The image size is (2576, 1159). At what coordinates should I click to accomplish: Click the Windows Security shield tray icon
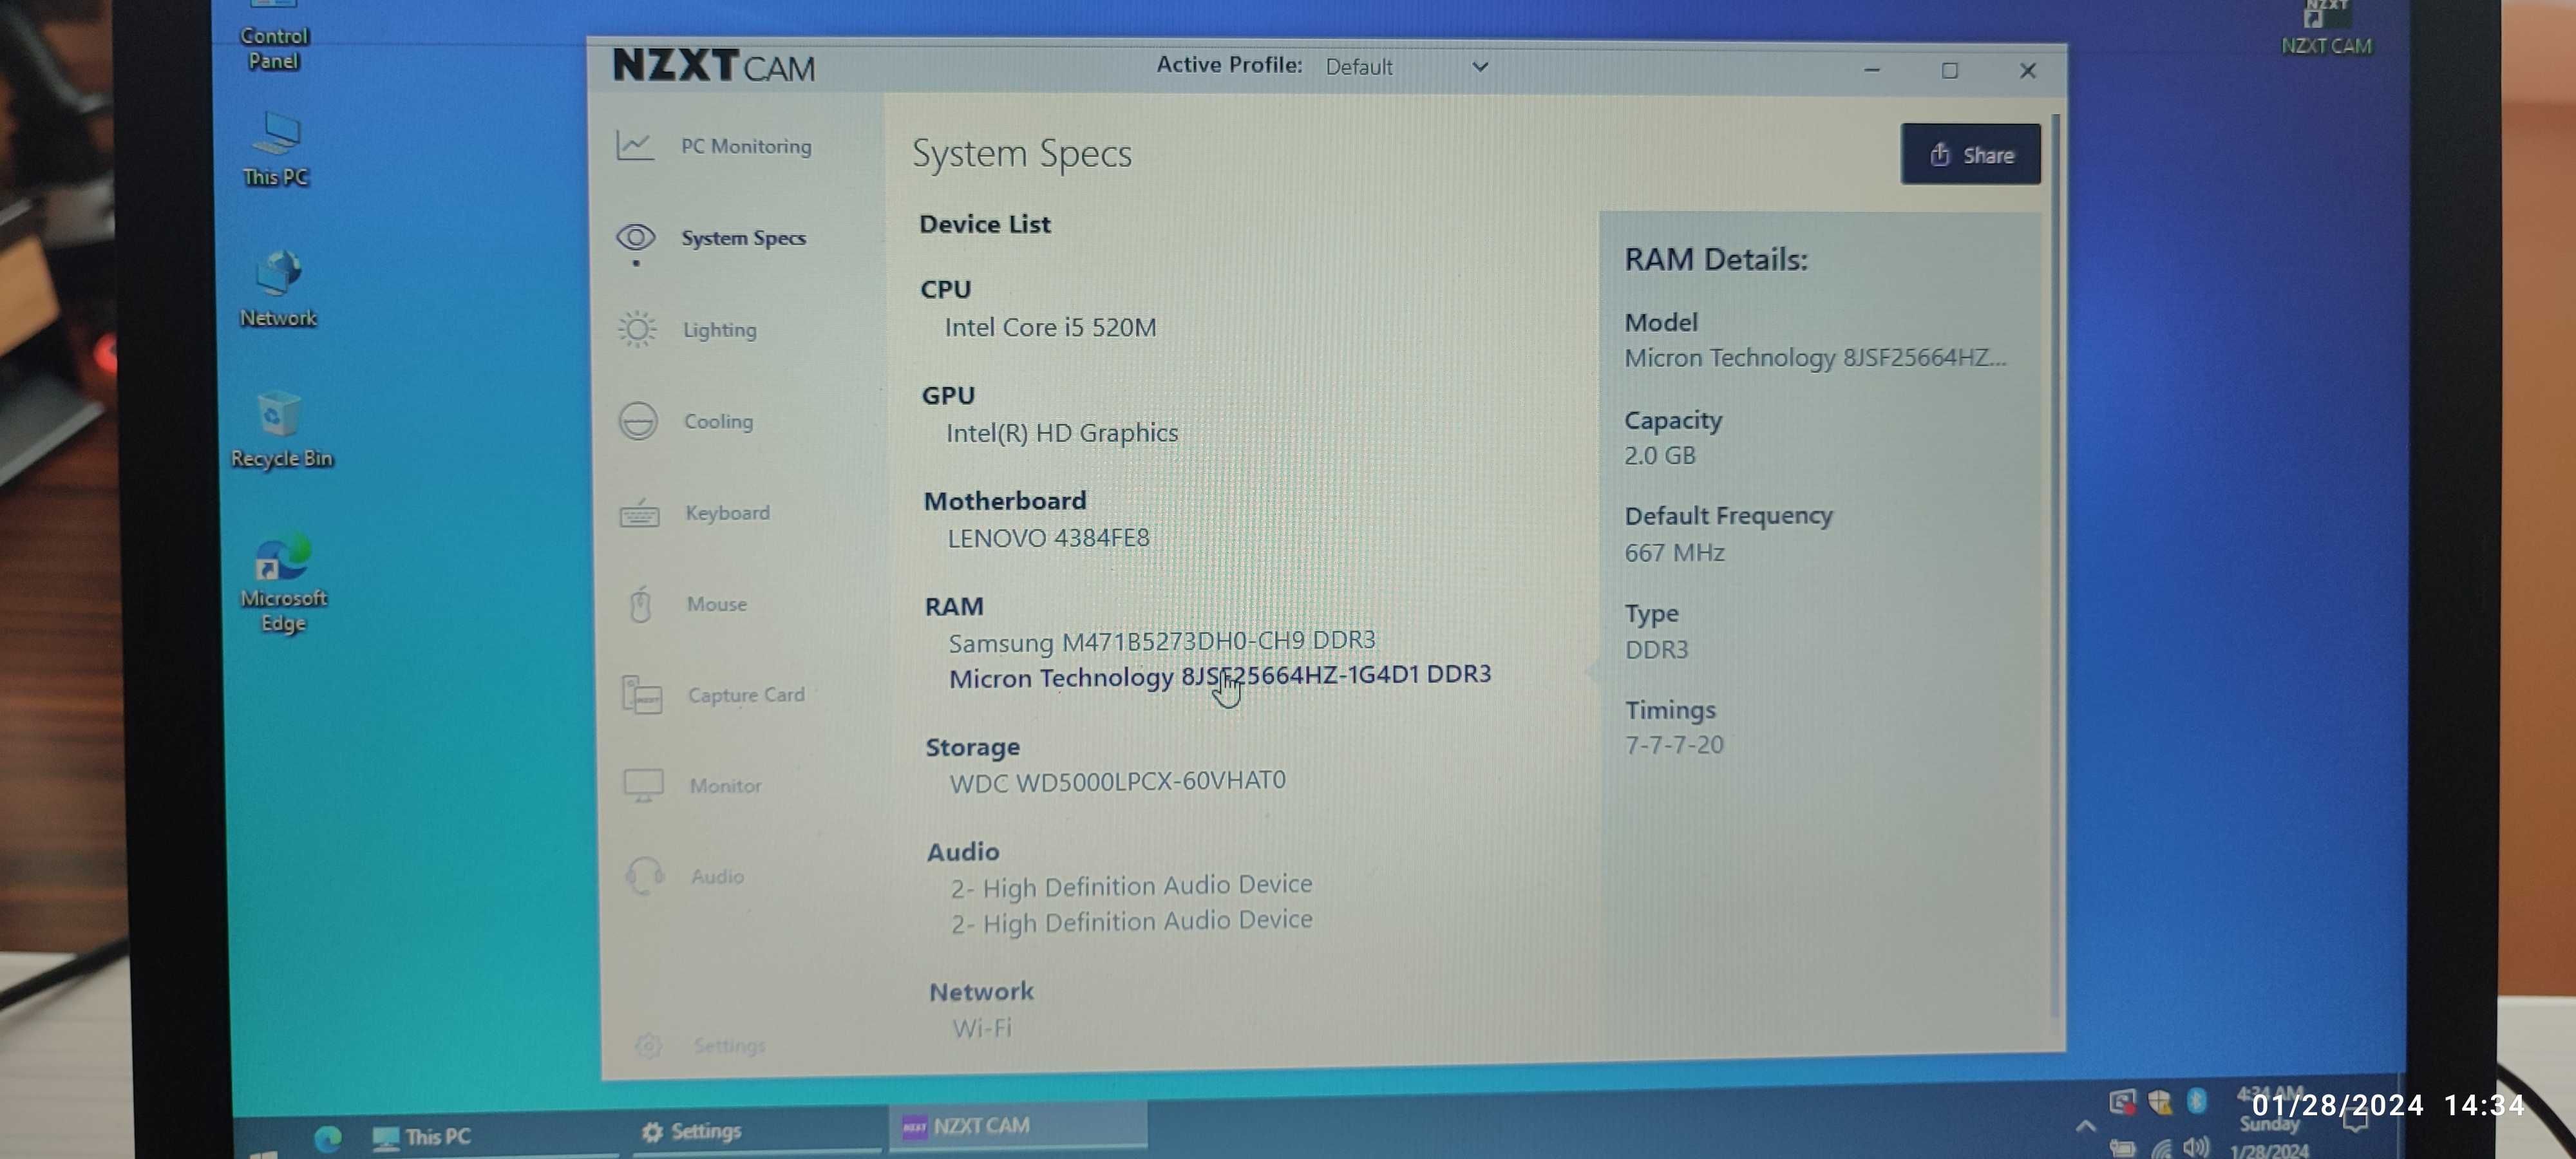(2160, 1102)
